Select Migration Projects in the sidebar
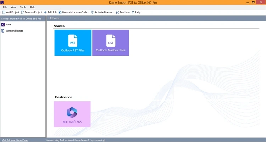The width and height of the screenshot is (266, 142). click(12, 31)
